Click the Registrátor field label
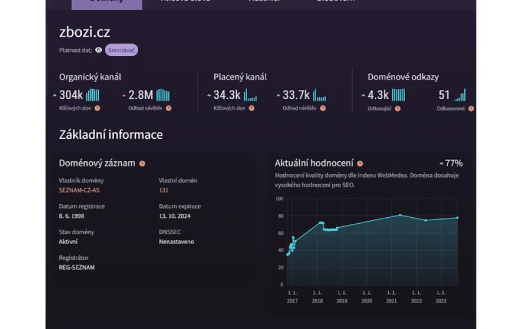This screenshot has height=329, width=527. (74, 258)
